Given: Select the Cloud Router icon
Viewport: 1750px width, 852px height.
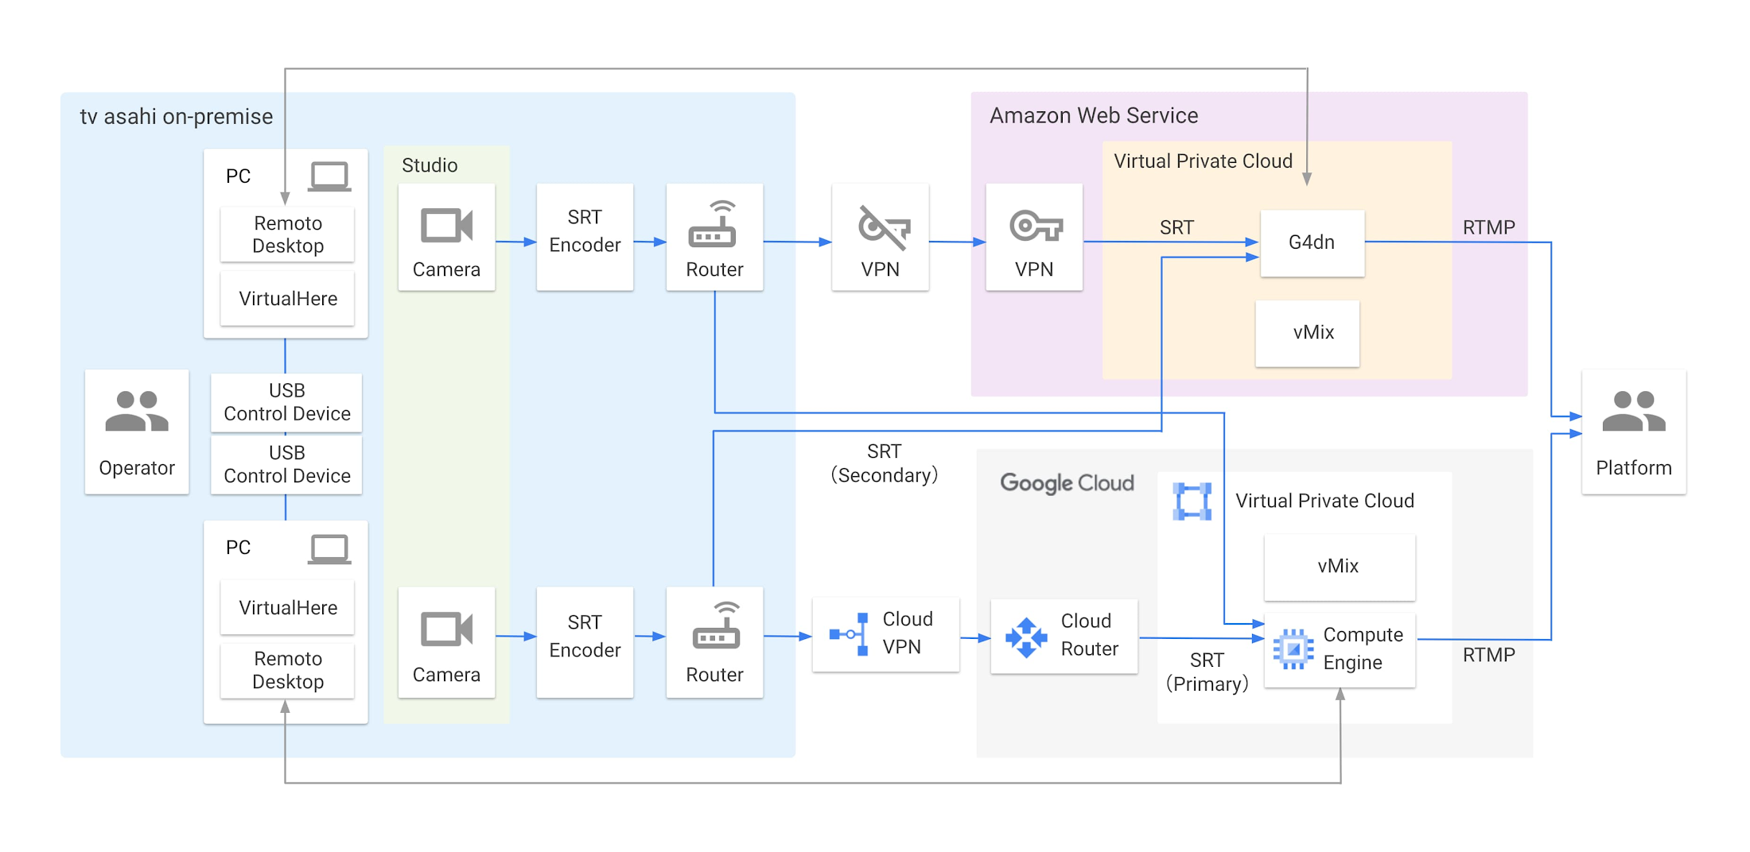Looking at the screenshot, I should coord(1026,637).
